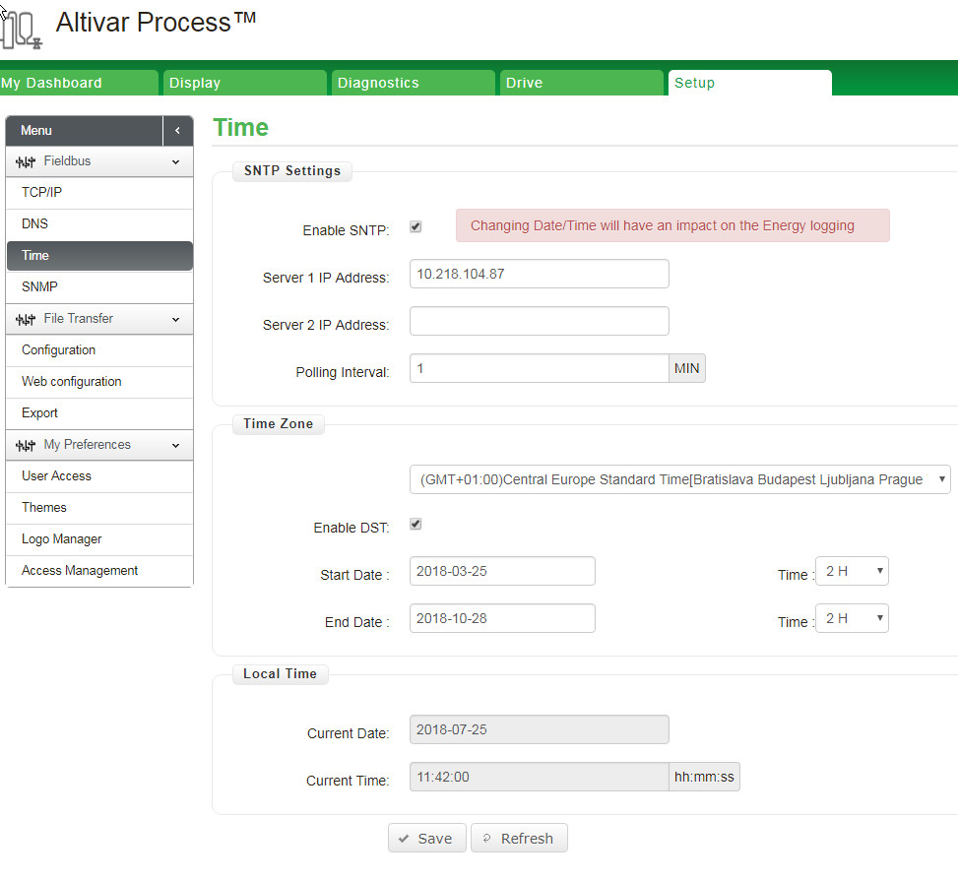
Task: Select the Setup tab
Action: tap(750, 83)
